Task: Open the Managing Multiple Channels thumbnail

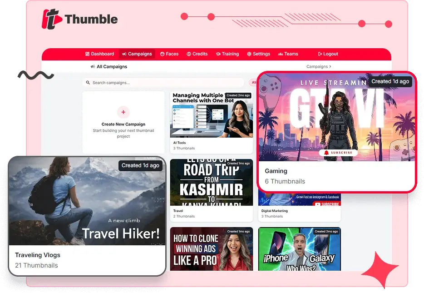Action: [x=212, y=114]
